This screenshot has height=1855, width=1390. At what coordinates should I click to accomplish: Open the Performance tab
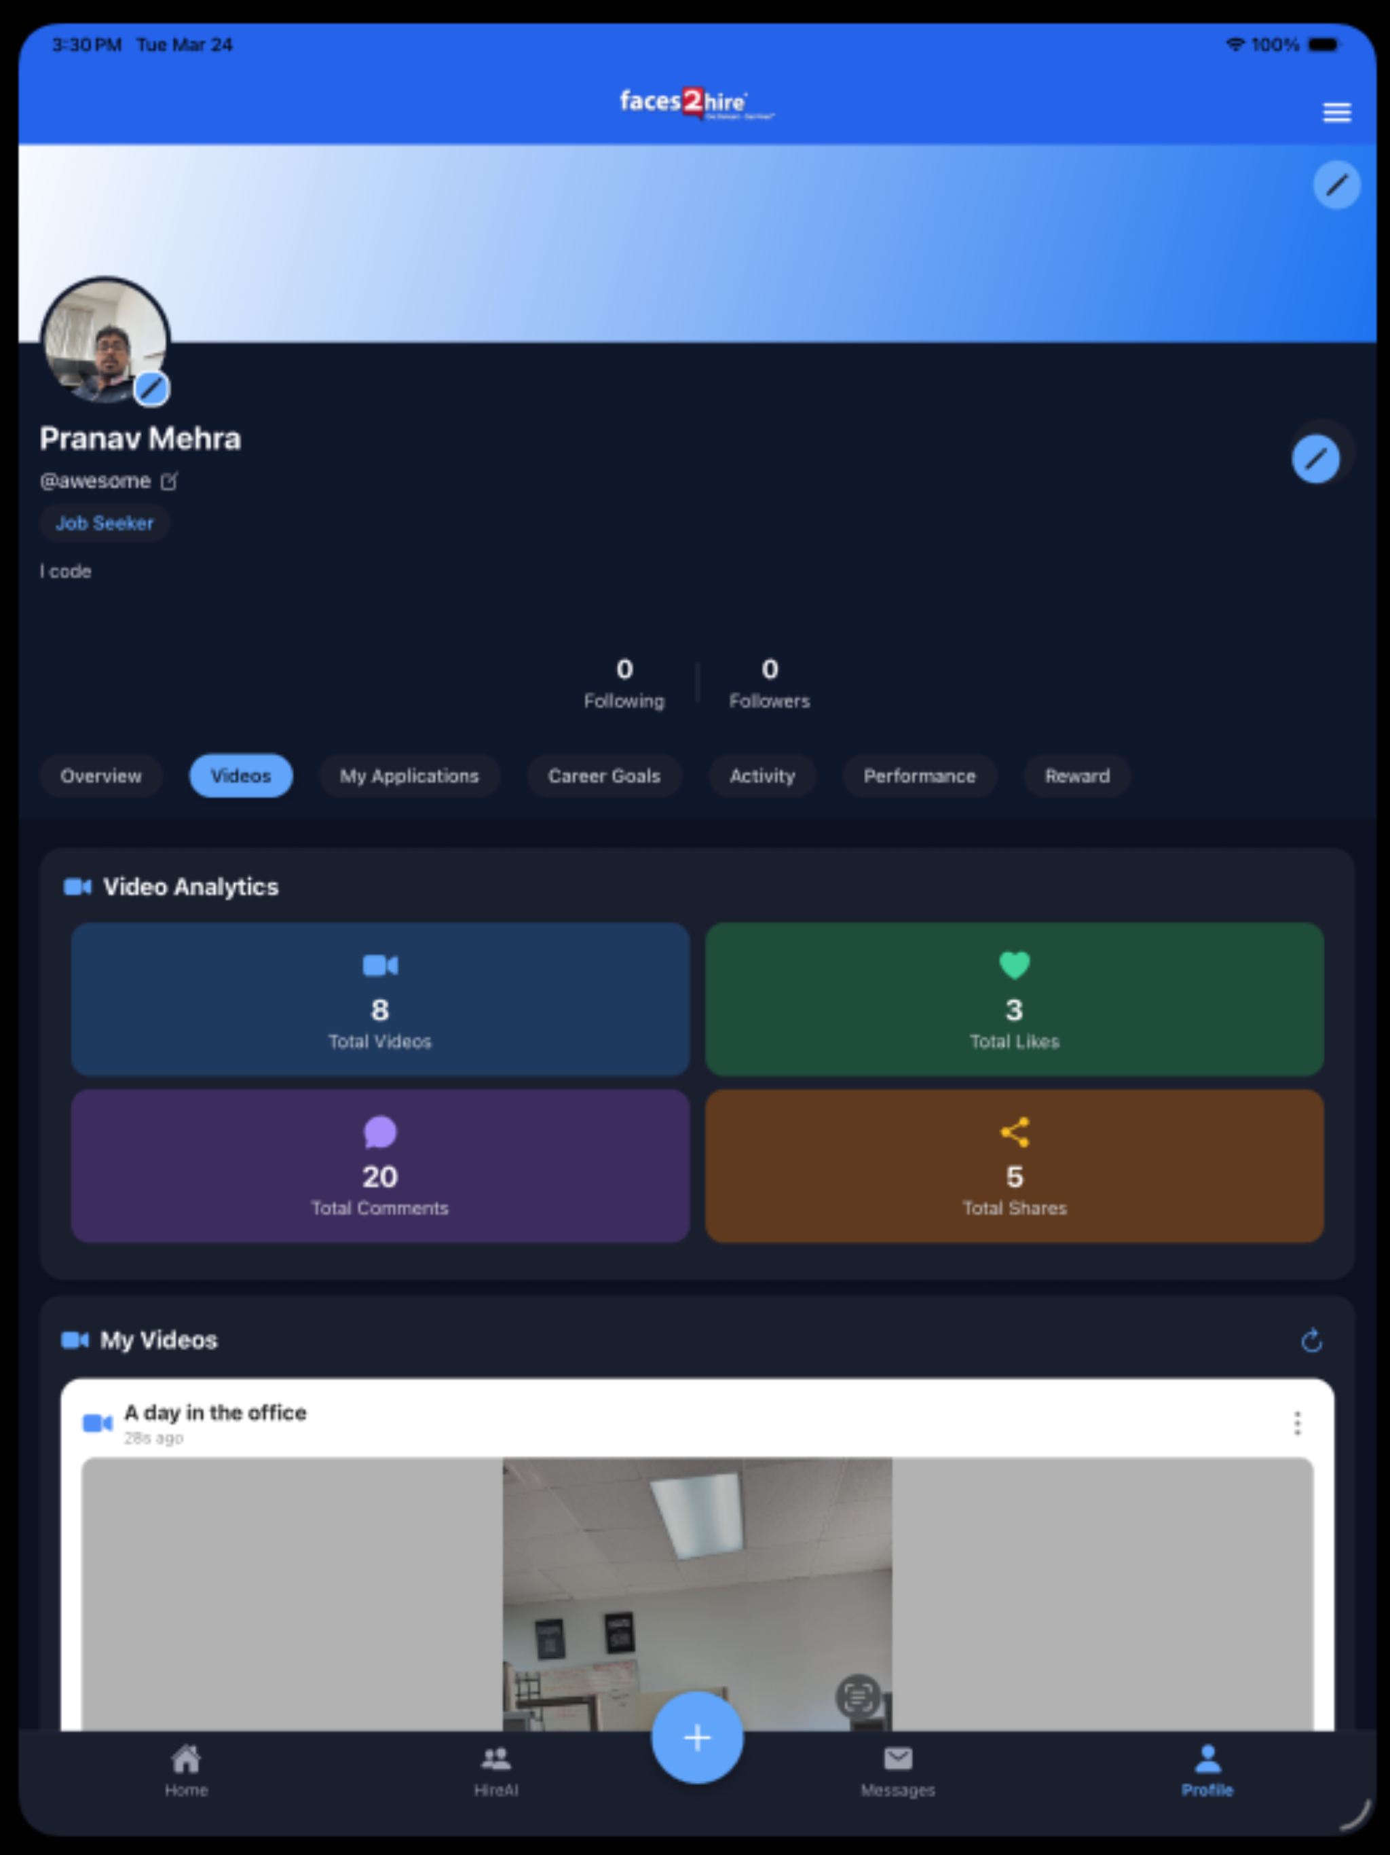click(920, 775)
